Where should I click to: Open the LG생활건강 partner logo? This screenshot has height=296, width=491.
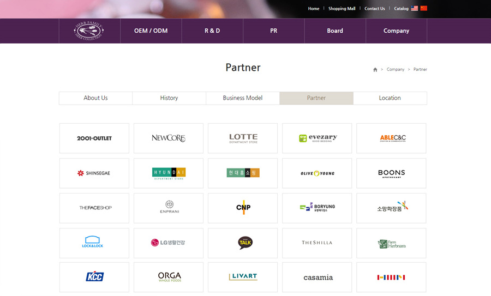(x=169, y=243)
